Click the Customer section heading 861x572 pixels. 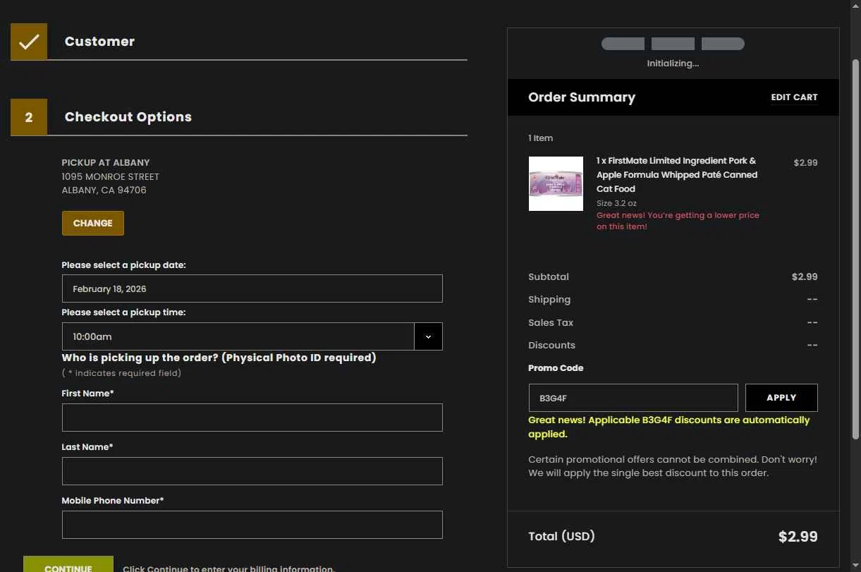[99, 42]
